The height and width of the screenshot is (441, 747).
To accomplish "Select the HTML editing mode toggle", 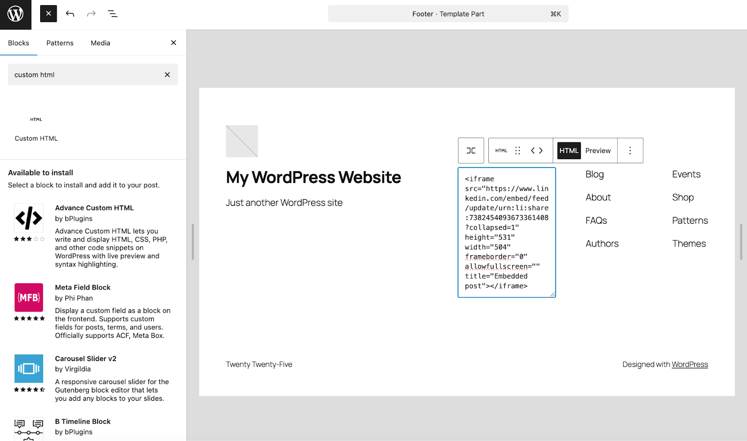I will (568, 150).
